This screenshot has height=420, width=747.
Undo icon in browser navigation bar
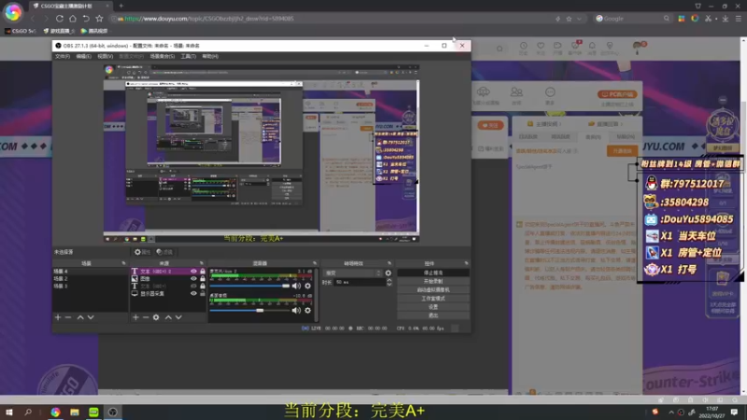tap(86, 19)
